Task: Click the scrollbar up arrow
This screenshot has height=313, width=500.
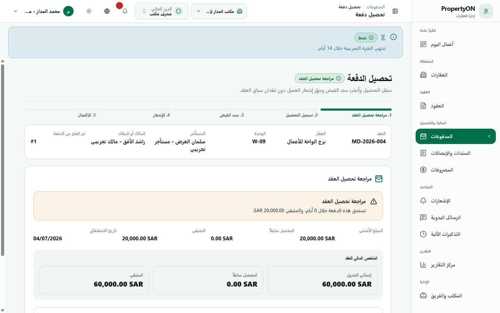Action: point(3,61)
